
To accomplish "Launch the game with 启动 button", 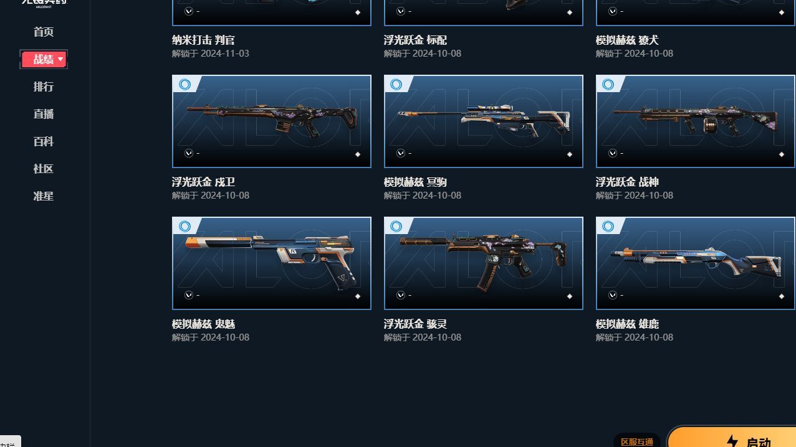I will 732,437.
